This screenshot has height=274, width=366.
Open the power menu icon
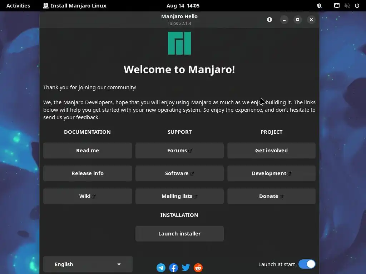tap(357, 6)
